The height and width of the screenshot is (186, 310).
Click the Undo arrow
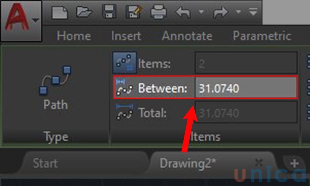pyautogui.click(x=183, y=12)
